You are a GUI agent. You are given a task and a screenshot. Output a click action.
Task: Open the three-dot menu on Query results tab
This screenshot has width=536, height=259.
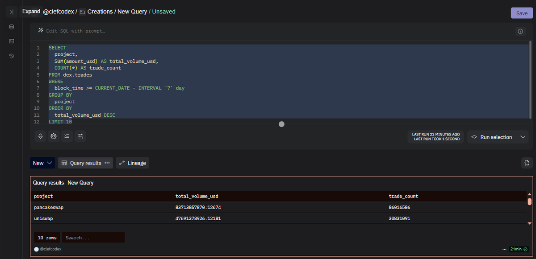(x=107, y=163)
